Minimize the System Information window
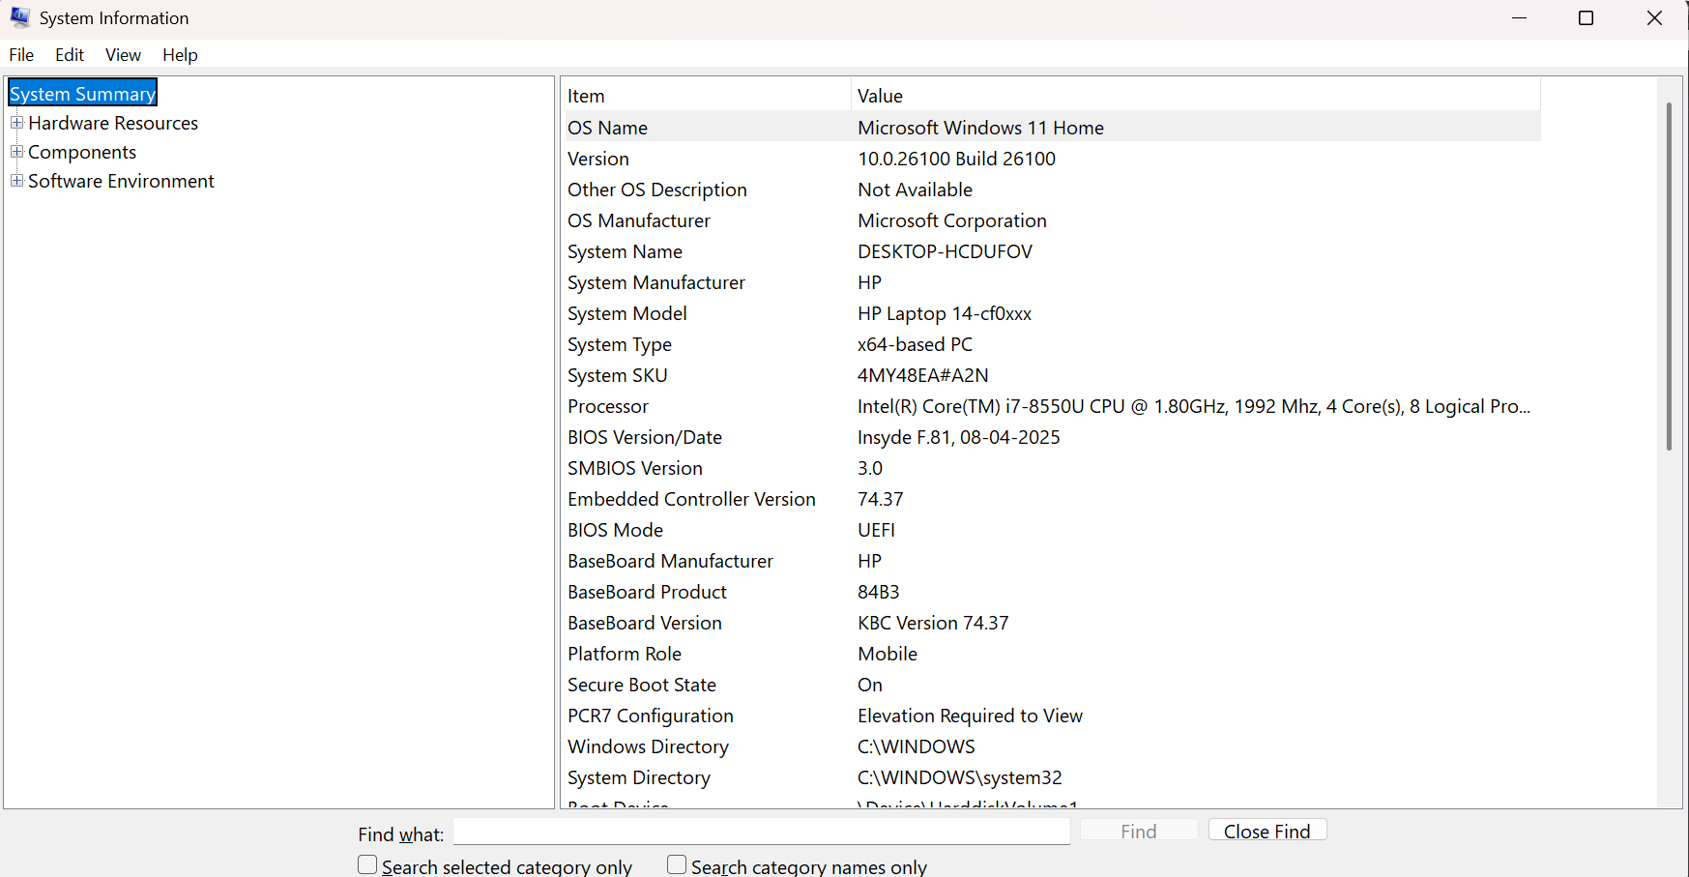1689x877 pixels. click(1519, 18)
